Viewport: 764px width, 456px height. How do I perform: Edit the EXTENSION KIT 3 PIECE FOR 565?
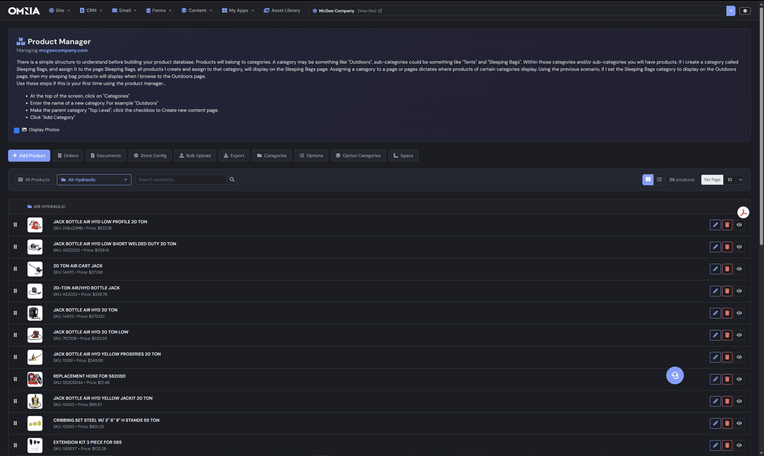click(715, 445)
